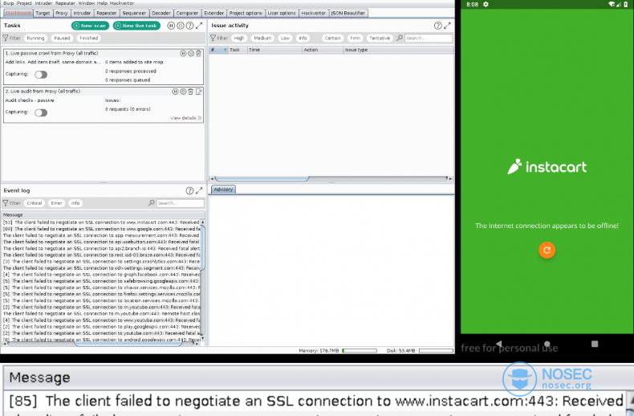Click the Action column header
634x416 pixels.
pos(323,50)
